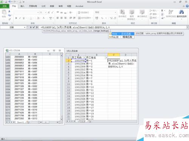Select FALSE exact match option
This screenshot has width=189, height=141.
(x=121, y=37)
